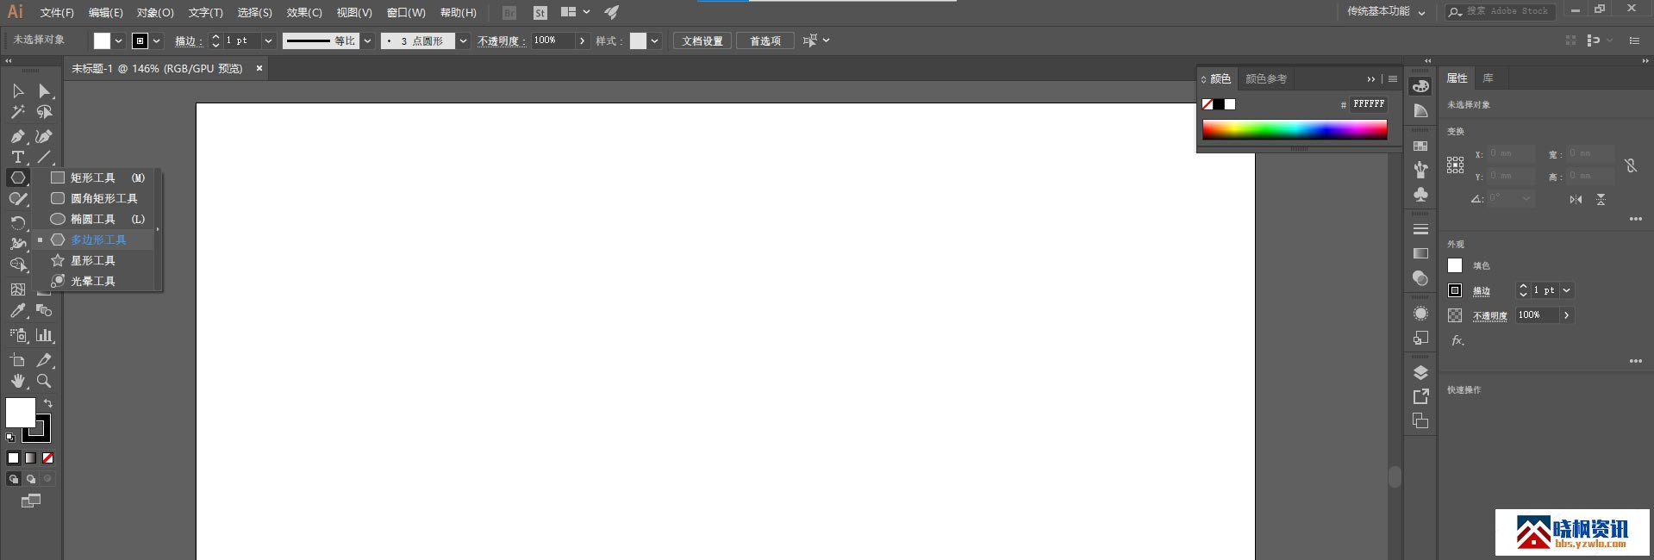The height and width of the screenshot is (560, 1654).
Task: Open the stroke weight dropdown in control bar
Action: [268, 40]
